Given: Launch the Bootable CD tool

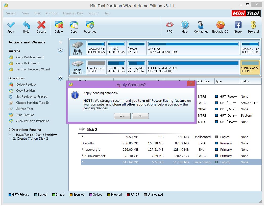Looking at the screenshot, I should 220,27.
